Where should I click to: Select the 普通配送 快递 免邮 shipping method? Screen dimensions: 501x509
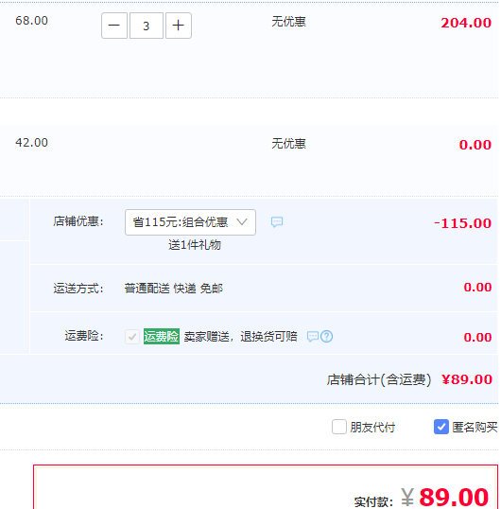pyautogui.click(x=174, y=289)
